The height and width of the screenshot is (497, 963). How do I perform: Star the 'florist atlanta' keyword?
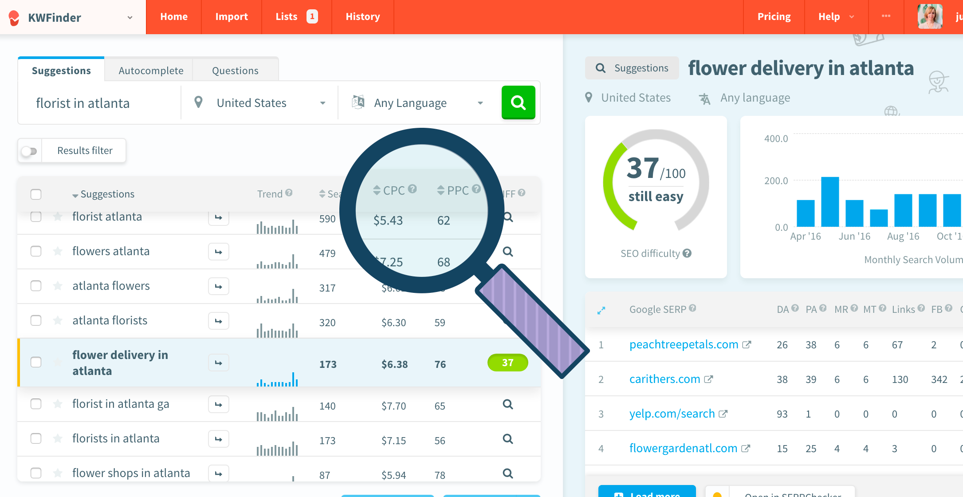tap(58, 217)
